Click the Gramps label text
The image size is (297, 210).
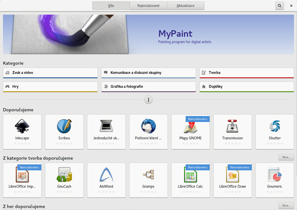148,186
